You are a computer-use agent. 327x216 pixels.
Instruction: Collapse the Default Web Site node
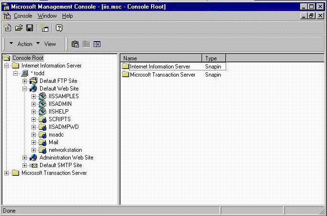click(x=25, y=89)
